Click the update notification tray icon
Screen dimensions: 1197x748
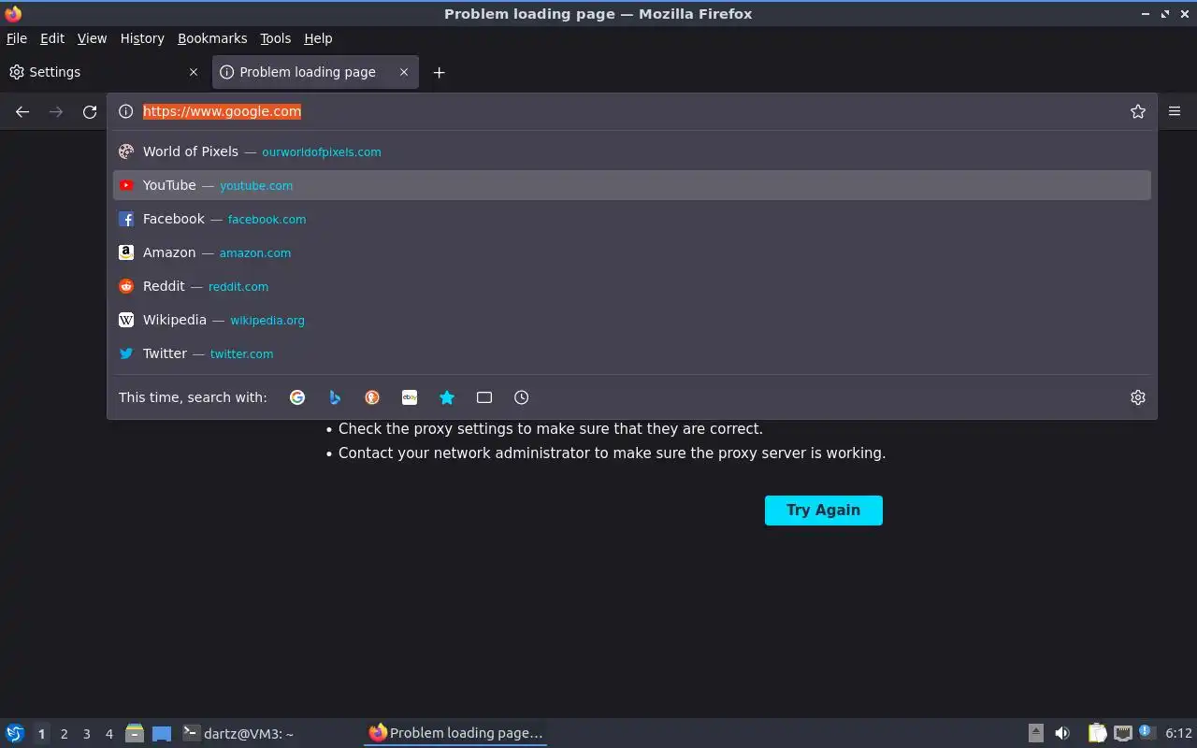1147,732
